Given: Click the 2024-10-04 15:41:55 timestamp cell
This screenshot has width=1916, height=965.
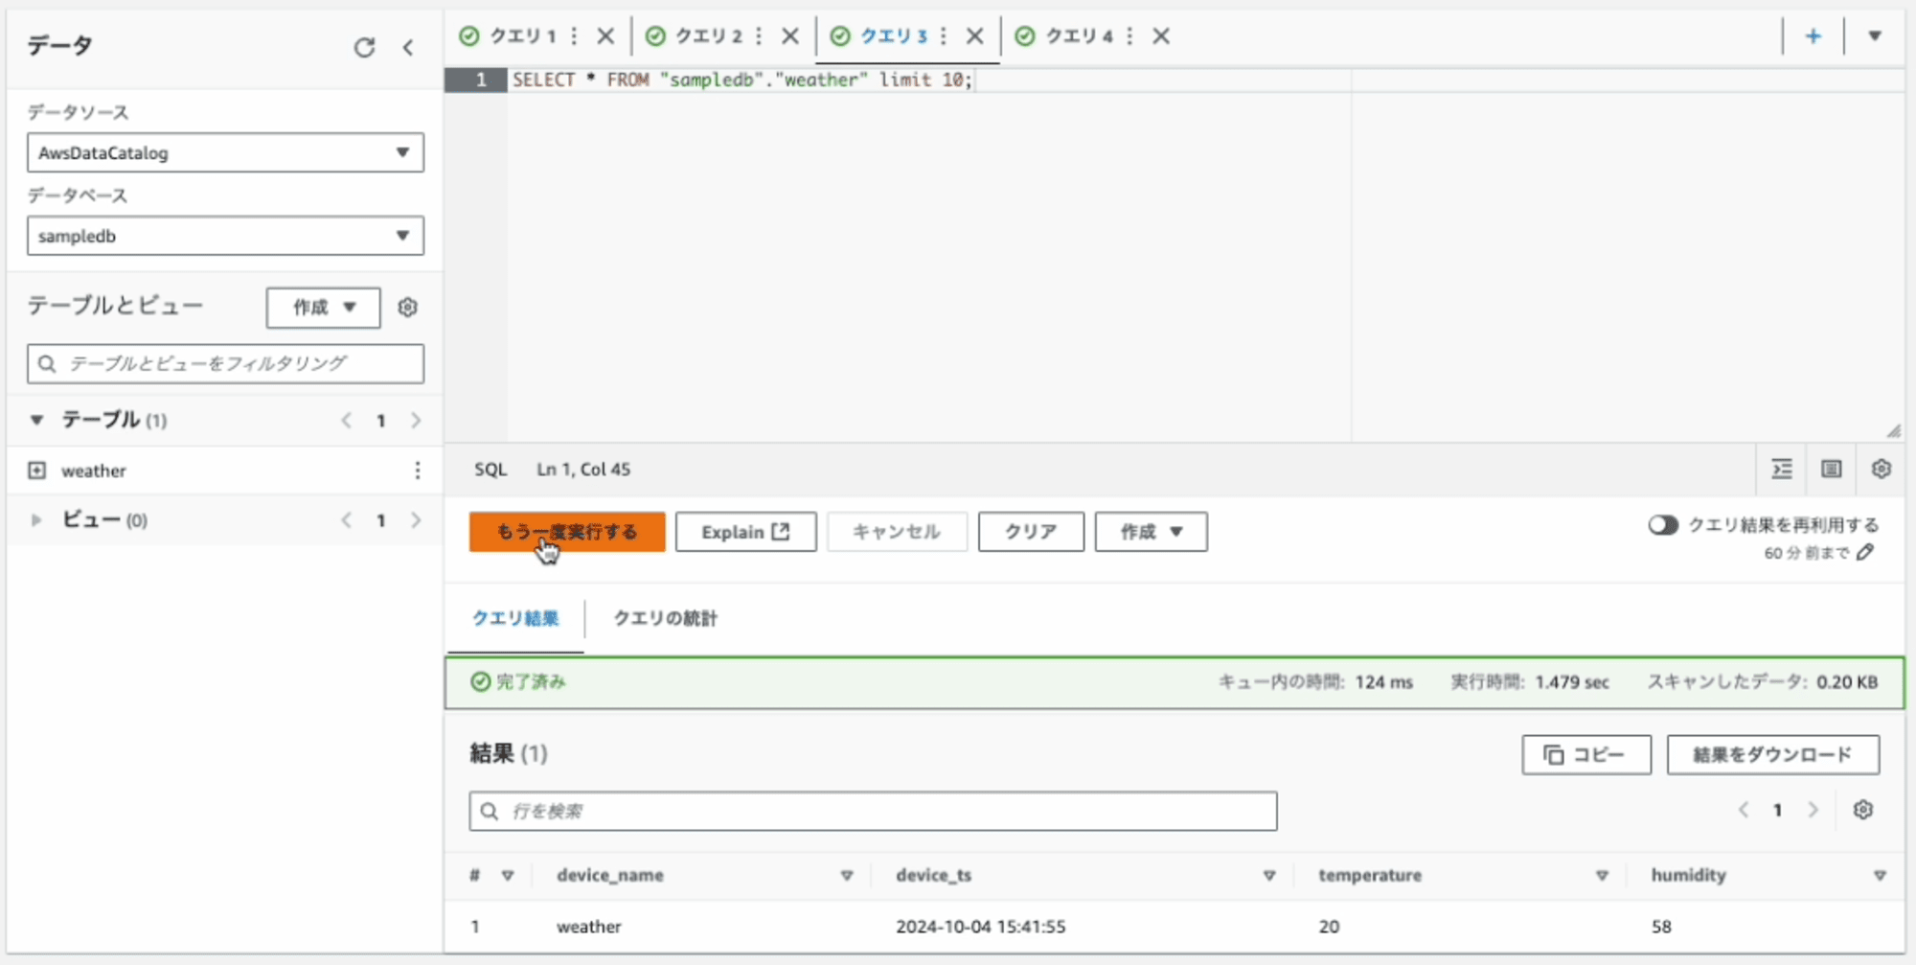Looking at the screenshot, I should (980, 927).
